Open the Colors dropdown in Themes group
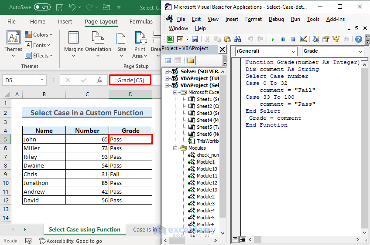370x245 pixels. click(39, 35)
